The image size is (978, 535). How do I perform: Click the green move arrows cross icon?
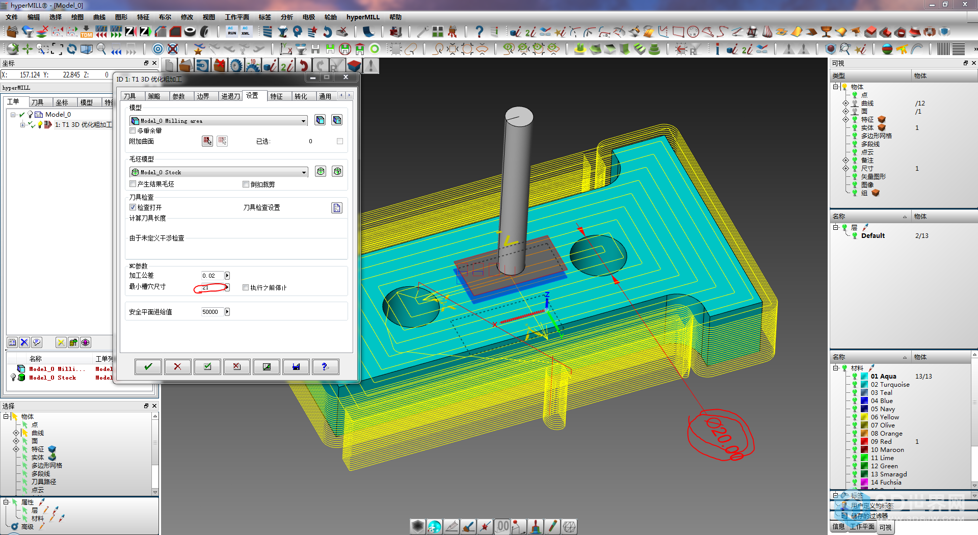click(28, 49)
